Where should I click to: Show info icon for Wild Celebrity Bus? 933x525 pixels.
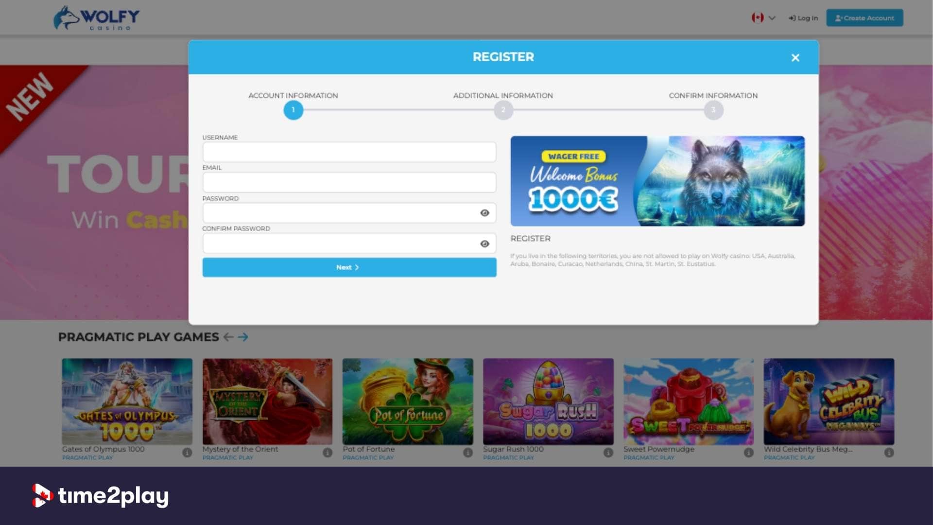889,453
